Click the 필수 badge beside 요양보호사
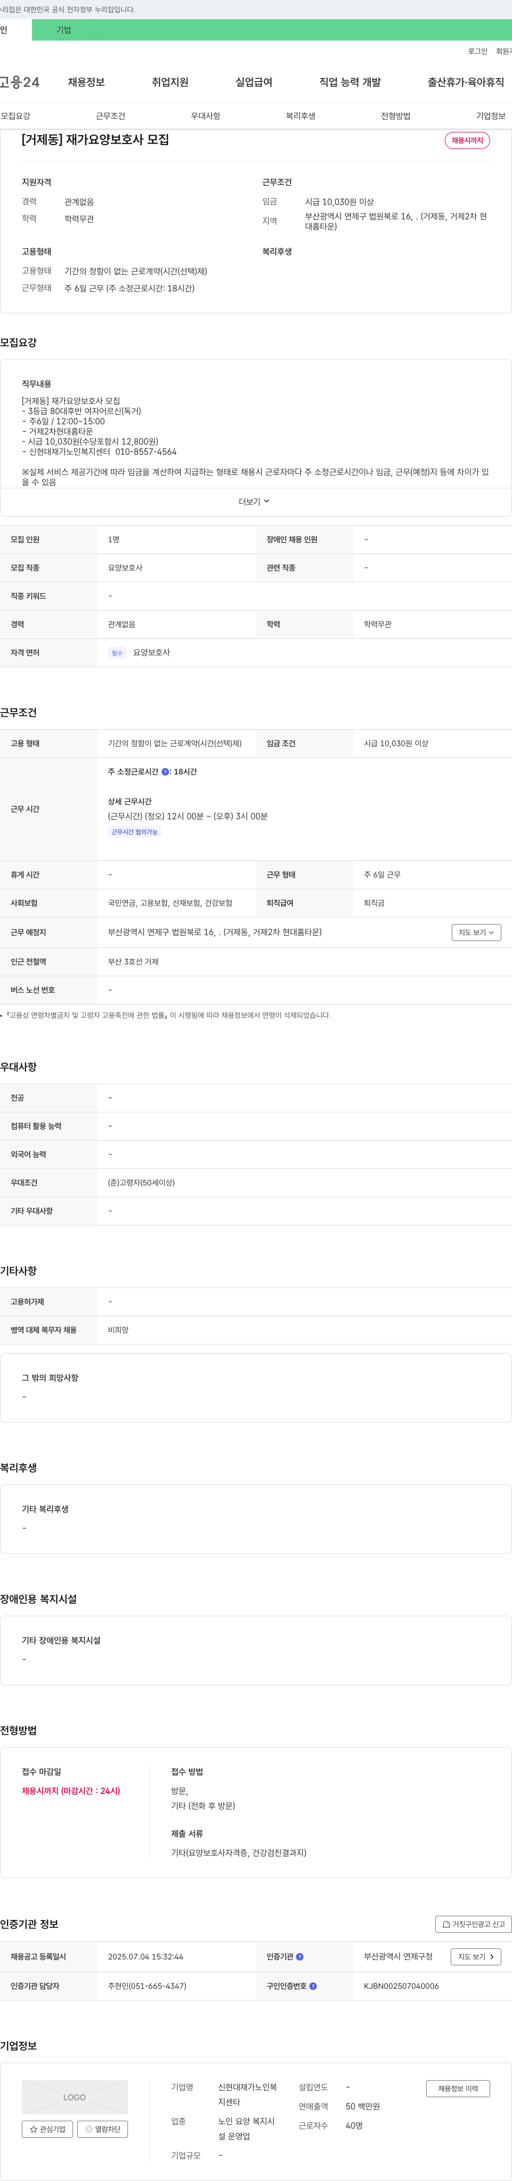The height and width of the screenshot is (2181, 512). pos(117,653)
